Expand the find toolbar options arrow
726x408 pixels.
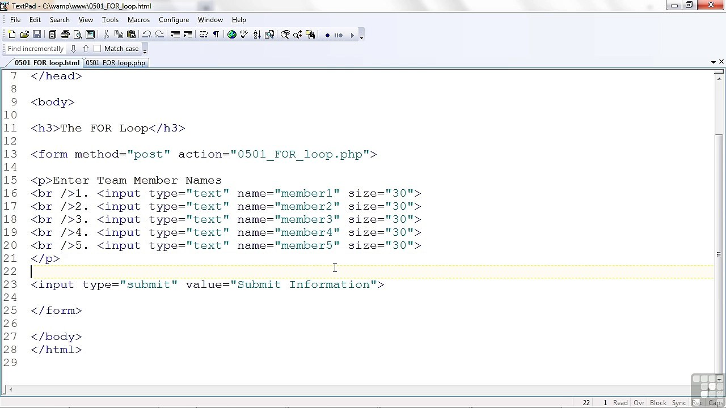145,50
